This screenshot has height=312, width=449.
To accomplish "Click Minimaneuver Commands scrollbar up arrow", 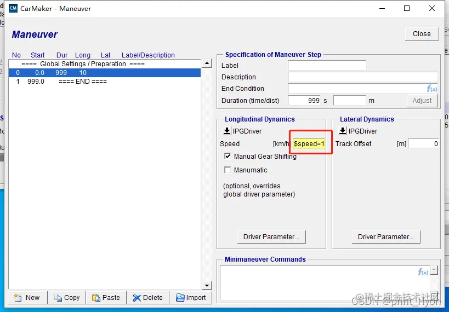I will click(434, 270).
